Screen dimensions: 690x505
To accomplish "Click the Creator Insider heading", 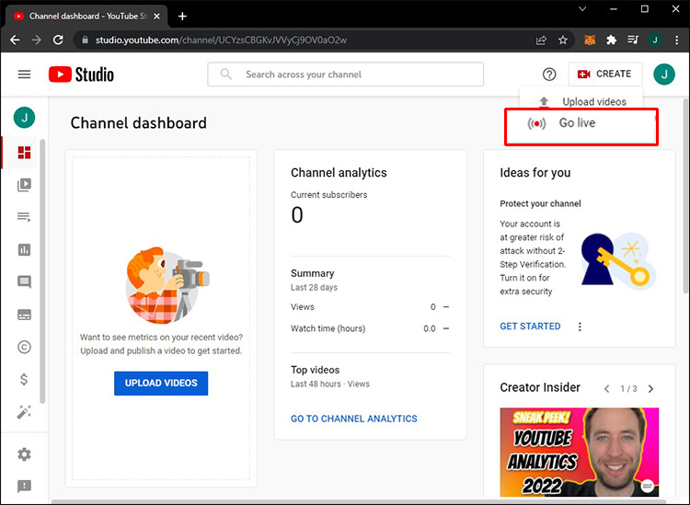I will [x=540, y=387].
